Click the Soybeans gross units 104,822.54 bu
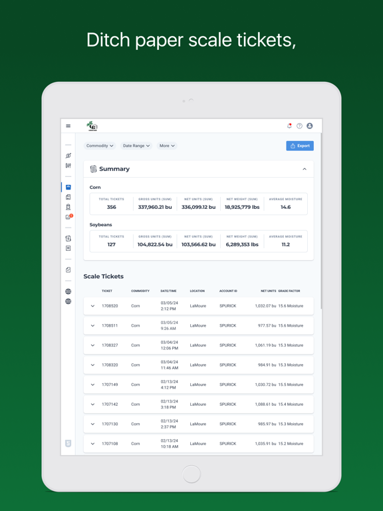383x511 pixels. [x=155, y=244]
